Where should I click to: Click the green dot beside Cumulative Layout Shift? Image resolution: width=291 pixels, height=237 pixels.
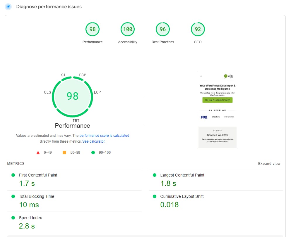pyautogui.click(x=154, y=196)
